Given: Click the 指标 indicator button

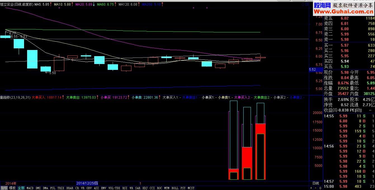Looking at the screenshot, I should tap(4, 188).
